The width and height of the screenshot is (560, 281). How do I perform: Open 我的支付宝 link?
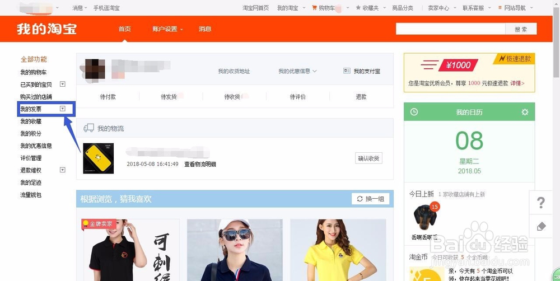coord(367,72)
